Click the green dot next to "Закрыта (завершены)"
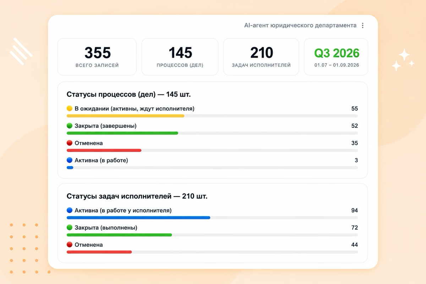The height and width of the screenshot is (284, 426). [70, 126]
